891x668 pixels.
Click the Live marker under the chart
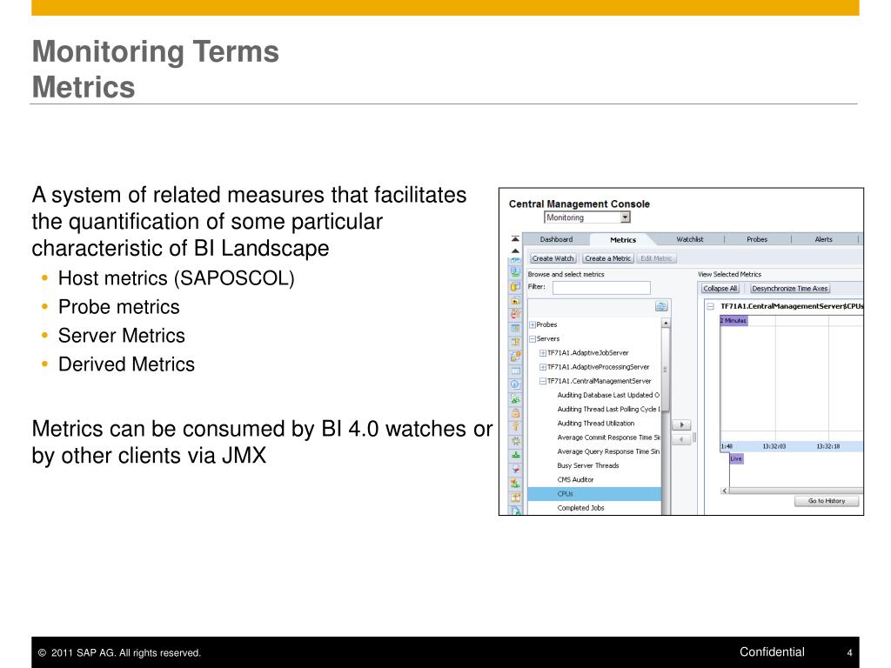tap(736, 458)
